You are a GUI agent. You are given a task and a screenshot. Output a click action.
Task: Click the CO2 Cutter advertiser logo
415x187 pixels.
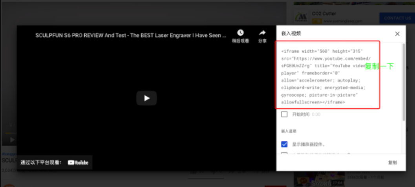click(301, 18)
